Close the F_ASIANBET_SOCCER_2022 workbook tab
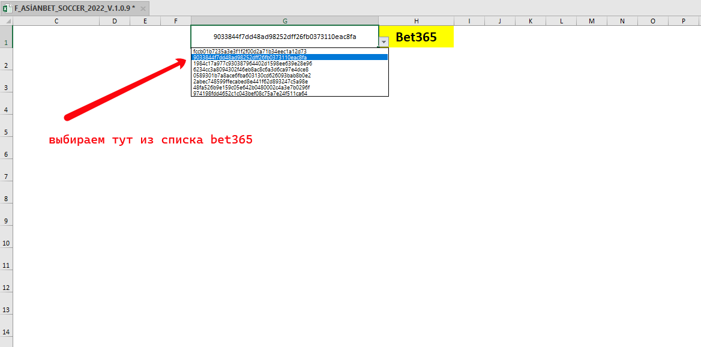 143,8
